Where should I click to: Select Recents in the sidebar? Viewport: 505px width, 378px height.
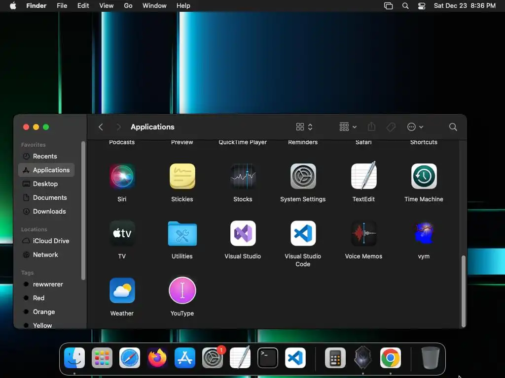(x=46, y=156)
